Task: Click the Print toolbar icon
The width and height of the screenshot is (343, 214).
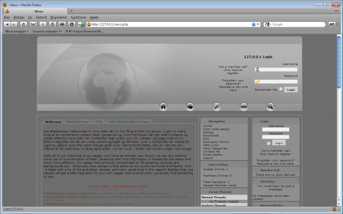Action: 62,25
